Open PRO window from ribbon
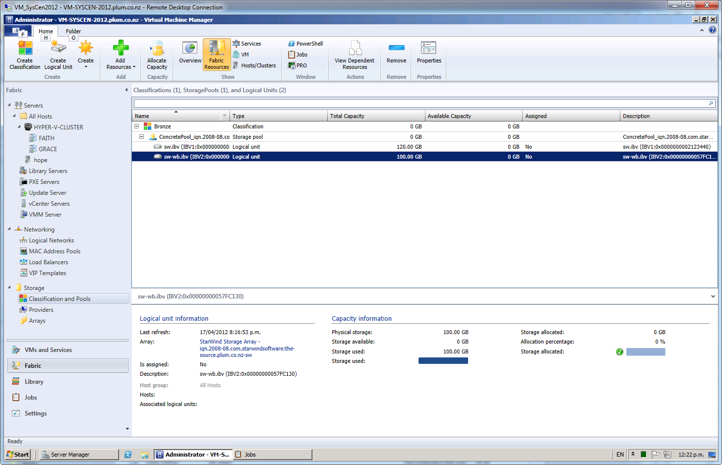The height and width of the screenshot is (465, 722). (x=298, y=65)
